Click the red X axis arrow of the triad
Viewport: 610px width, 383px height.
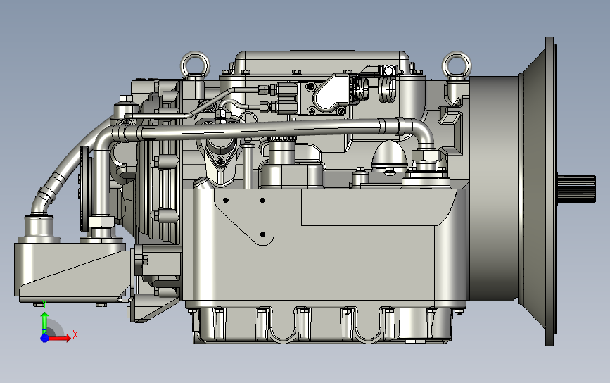tap(60, 338)
